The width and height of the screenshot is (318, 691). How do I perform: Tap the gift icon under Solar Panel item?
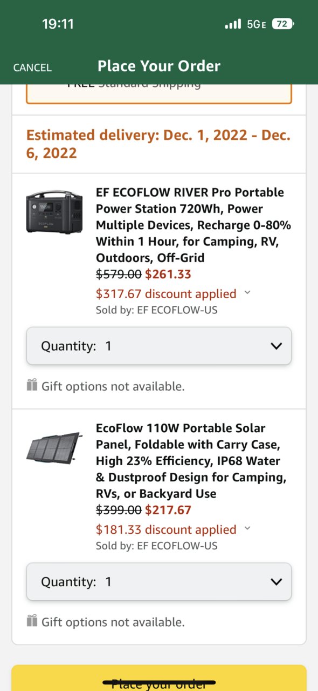coord(32,621)
